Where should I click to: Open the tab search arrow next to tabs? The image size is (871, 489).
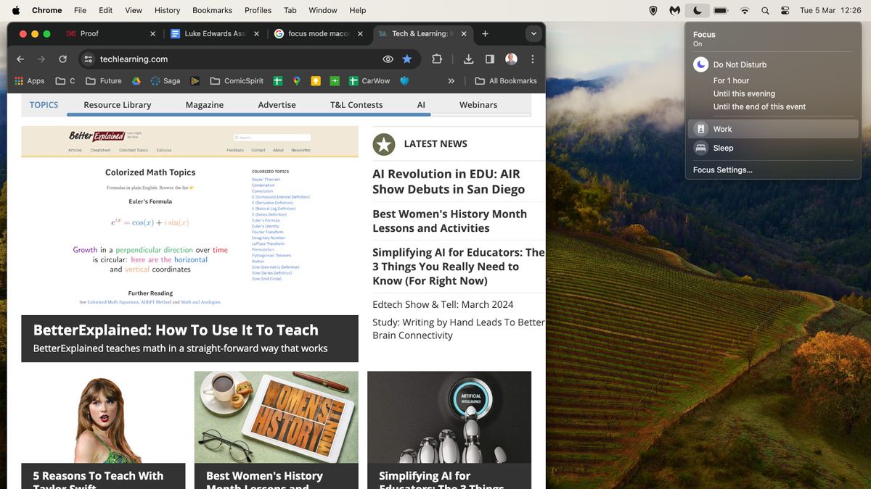pos(533,33)
